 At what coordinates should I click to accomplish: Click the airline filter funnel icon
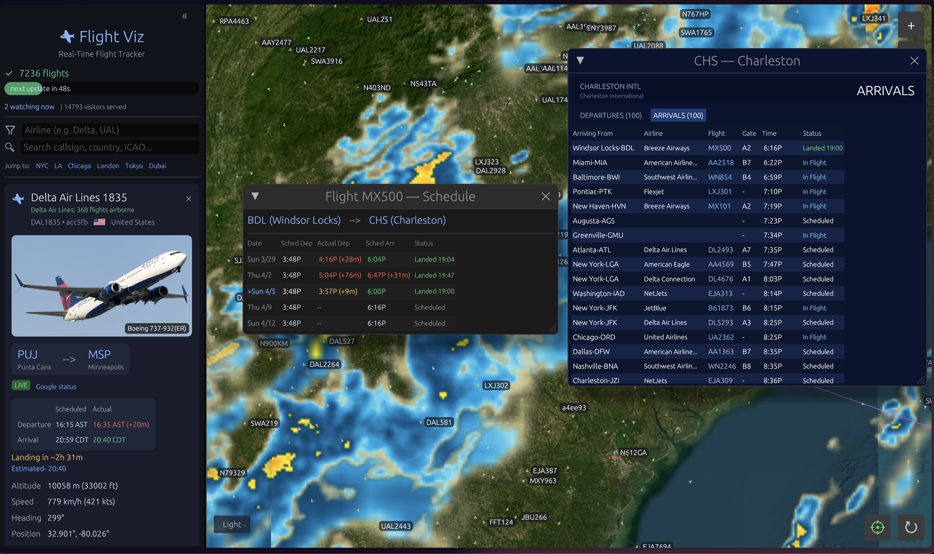pos(10,130)
